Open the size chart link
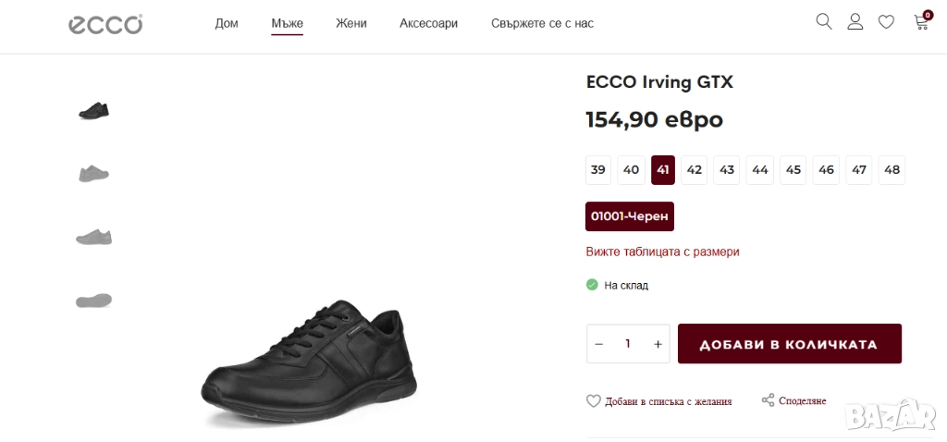 coord(662,252)
